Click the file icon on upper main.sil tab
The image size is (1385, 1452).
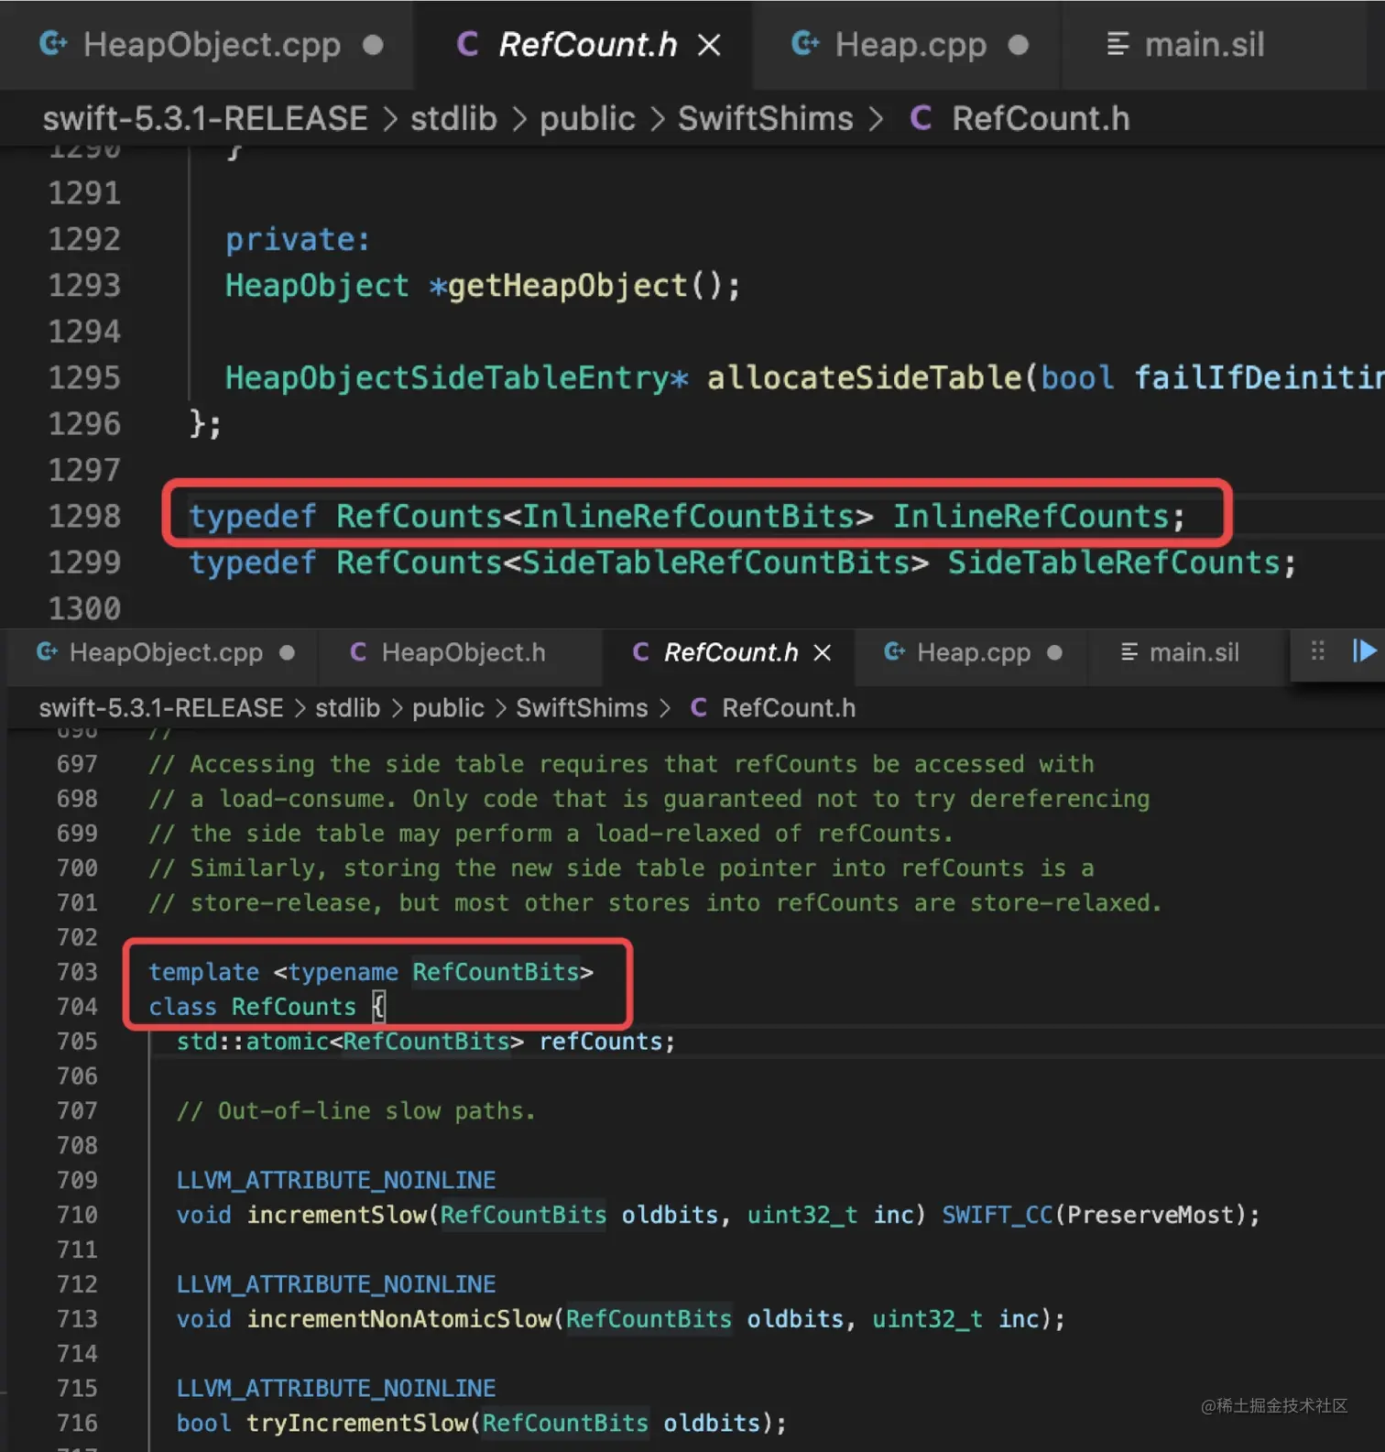1117,44
